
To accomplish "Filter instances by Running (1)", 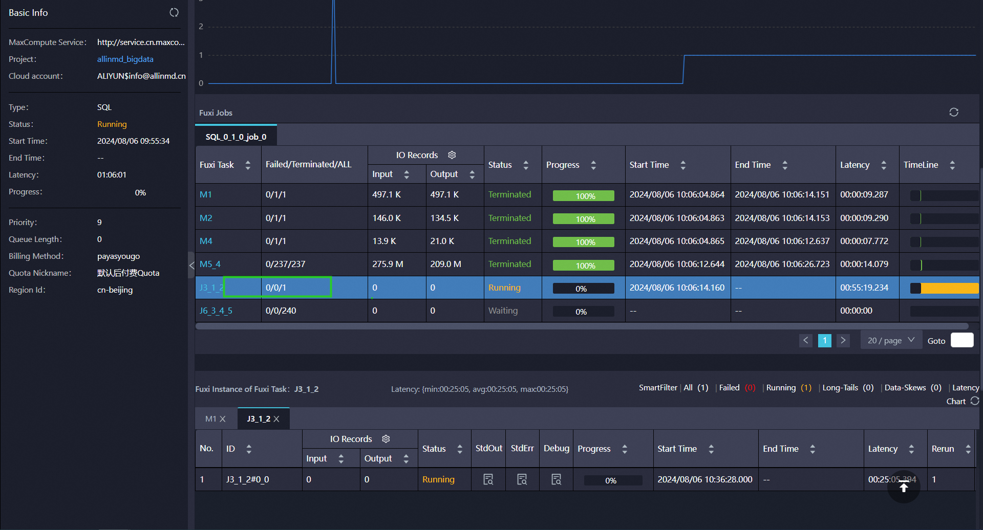I will (x=789, y=388).
